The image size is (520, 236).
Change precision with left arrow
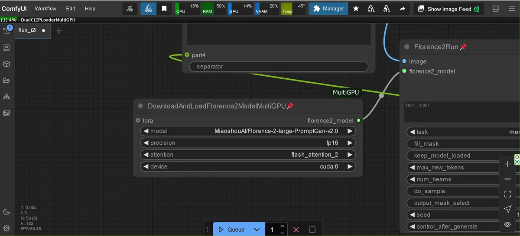click(146, 143)
